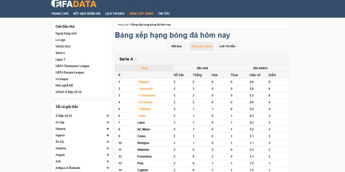Click the Lịch Thi Đấu button under heading

pos(227,46)
